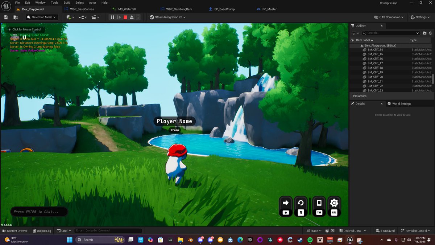Select the Pause button to pause PIE session
The width and height of the screenshot is (435, 245).
112,17
